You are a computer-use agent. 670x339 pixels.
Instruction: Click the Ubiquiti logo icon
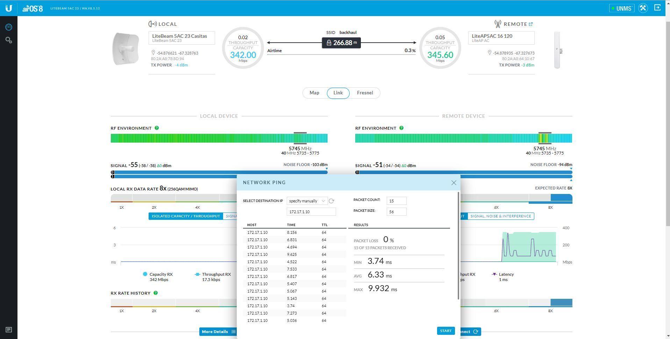[9, 8]
